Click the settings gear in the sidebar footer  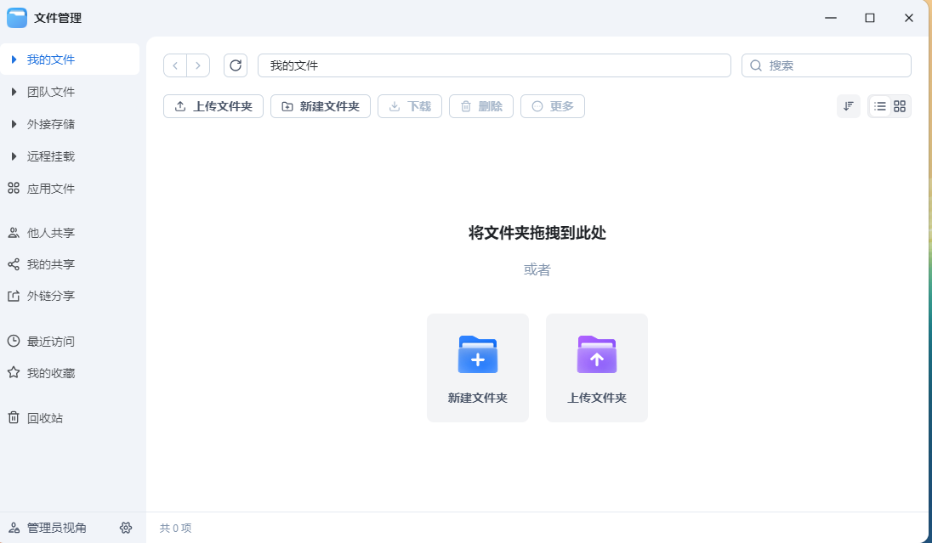pos(126,528)
